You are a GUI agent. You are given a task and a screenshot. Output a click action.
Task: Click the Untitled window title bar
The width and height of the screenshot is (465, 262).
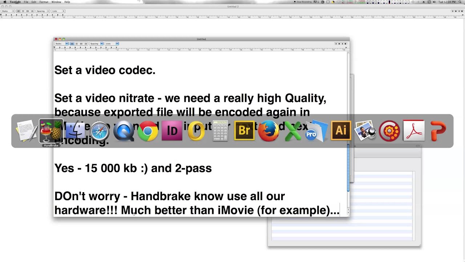point(201,39)
